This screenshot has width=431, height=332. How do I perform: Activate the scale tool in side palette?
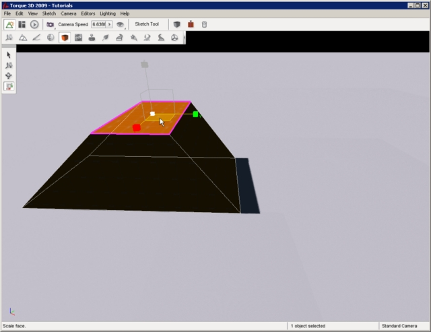[9, 86]
